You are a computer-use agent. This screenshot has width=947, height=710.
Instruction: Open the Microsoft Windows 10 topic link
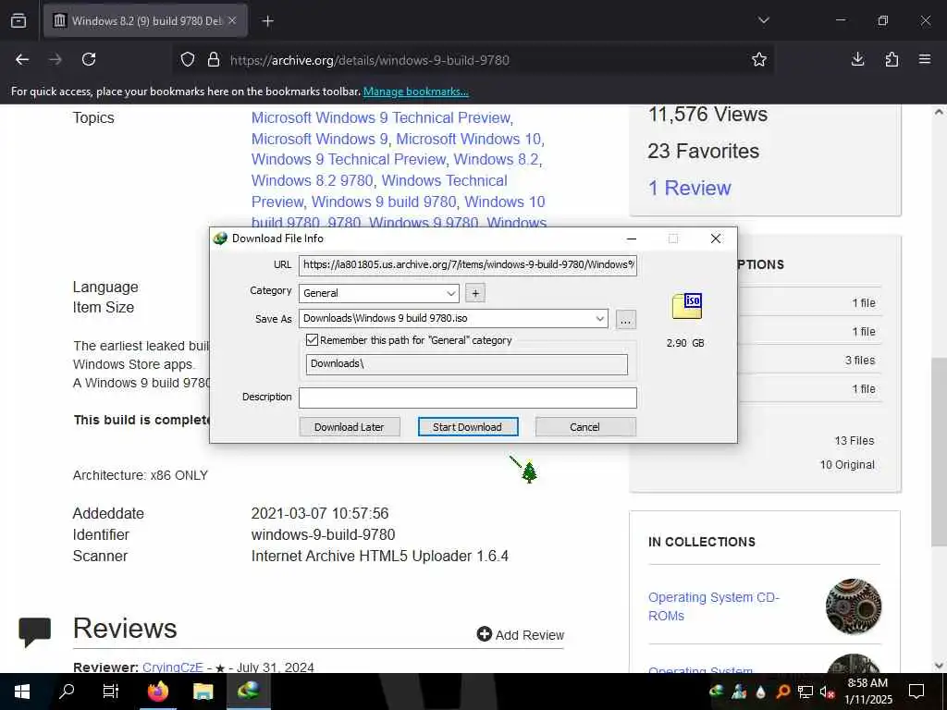pos(470,139)
